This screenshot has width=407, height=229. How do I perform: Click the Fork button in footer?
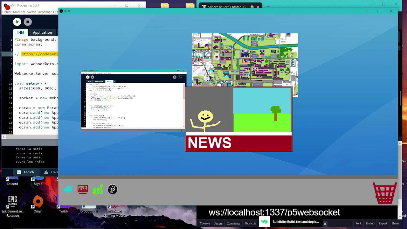358,223
